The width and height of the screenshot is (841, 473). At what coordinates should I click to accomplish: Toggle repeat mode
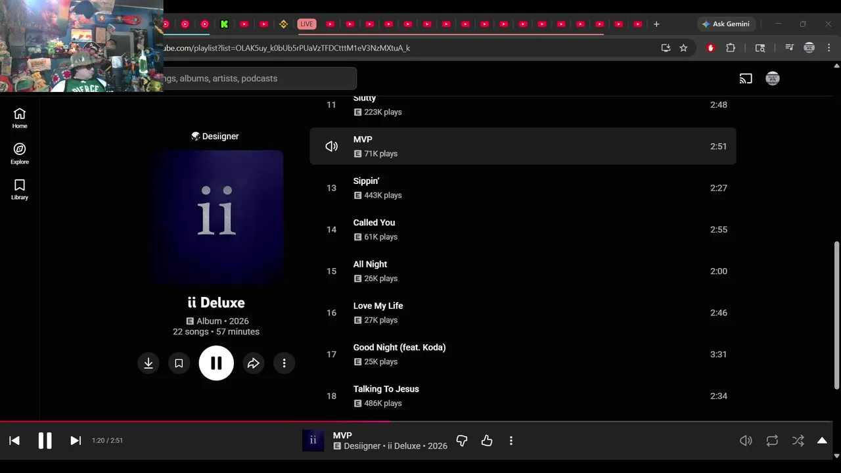pyautogui.click(x=772, y=441)
